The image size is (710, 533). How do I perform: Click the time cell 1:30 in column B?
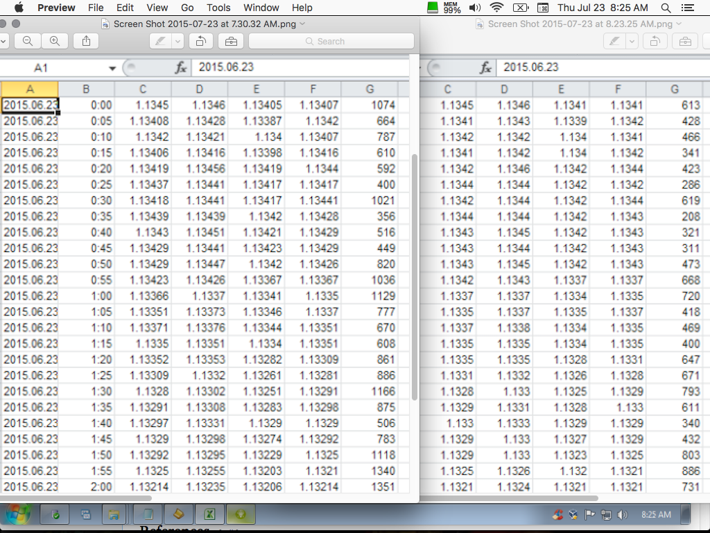point(86,391)
